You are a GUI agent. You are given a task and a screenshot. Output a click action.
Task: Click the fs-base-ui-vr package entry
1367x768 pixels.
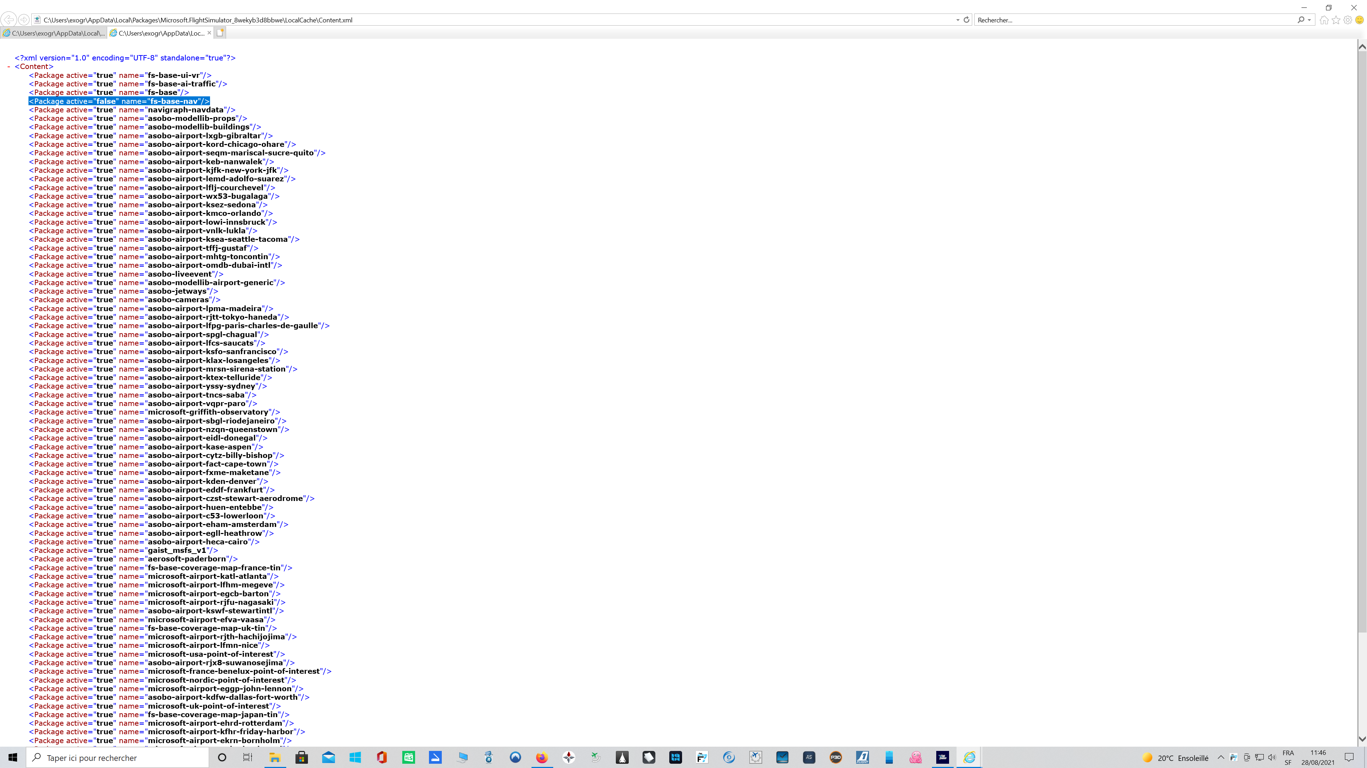click(x=120, y=75)
